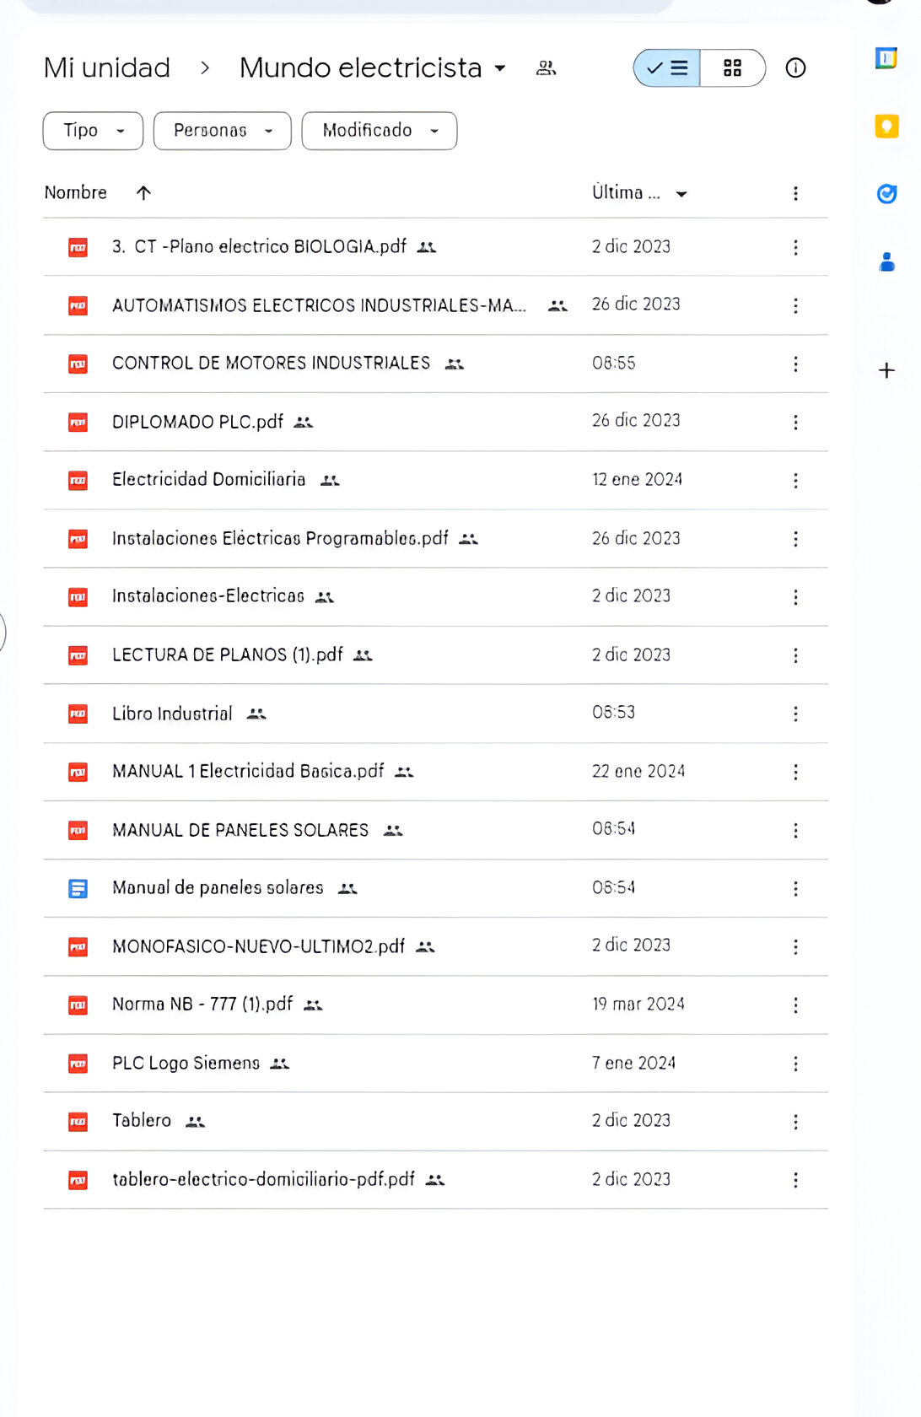The width and height of the screenshot is (921, 1417).
Task: Open the Última modificación column dropdown
Action: tap(681, 194)
